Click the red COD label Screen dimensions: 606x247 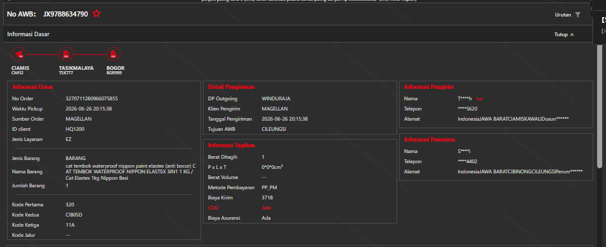click(x=213, y=208)
